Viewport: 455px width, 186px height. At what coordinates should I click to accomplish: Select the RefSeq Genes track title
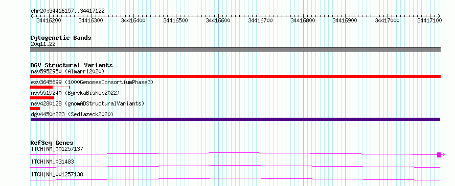[x=52, y=143]
